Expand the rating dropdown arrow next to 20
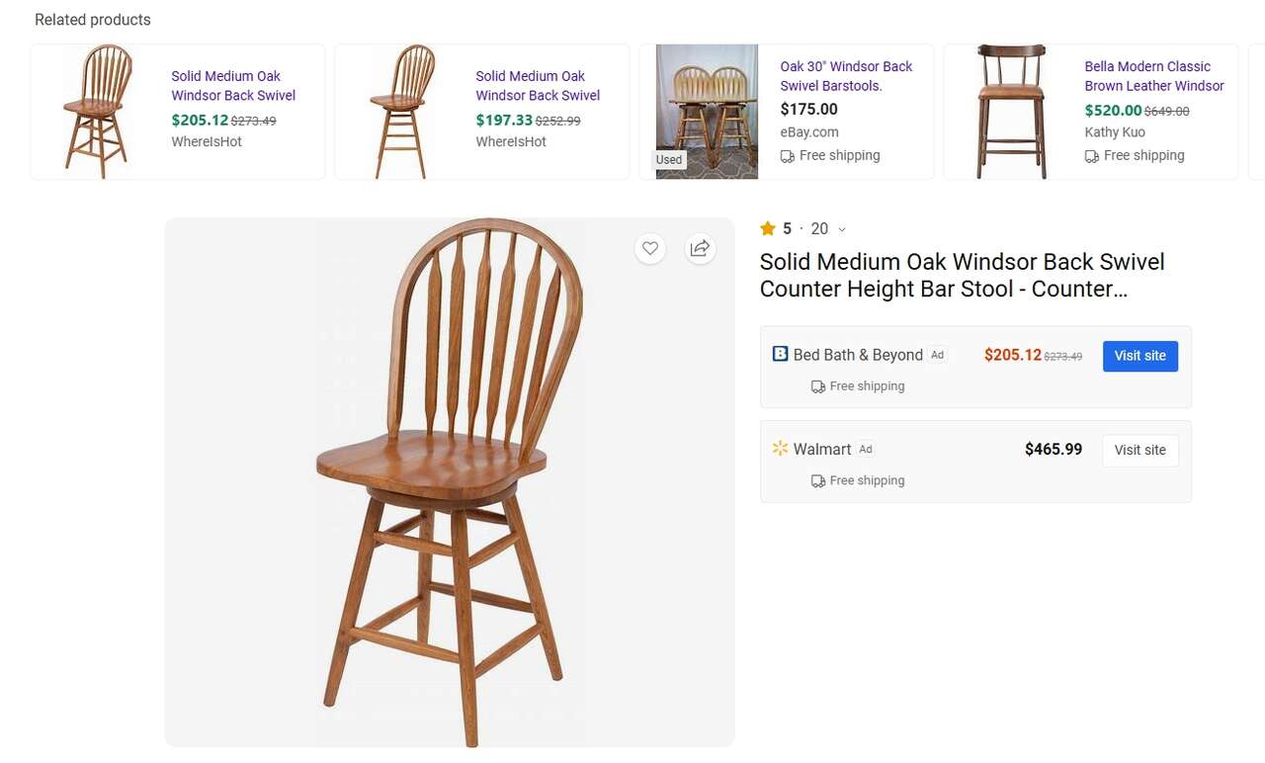The image size is (1265, 763). 842,229
